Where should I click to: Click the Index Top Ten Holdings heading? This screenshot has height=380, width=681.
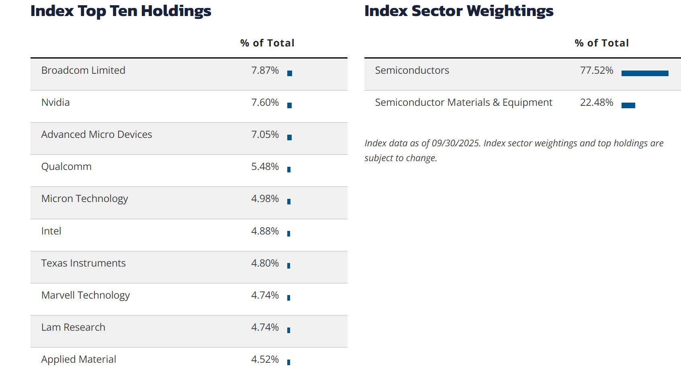[x=121, y=11]
